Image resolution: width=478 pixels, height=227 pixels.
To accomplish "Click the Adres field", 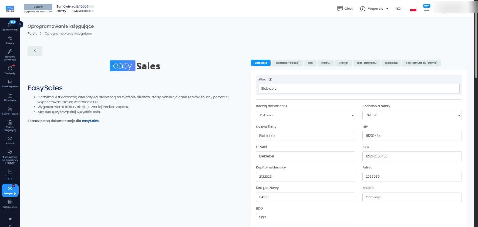I will [x=412, y=176].
